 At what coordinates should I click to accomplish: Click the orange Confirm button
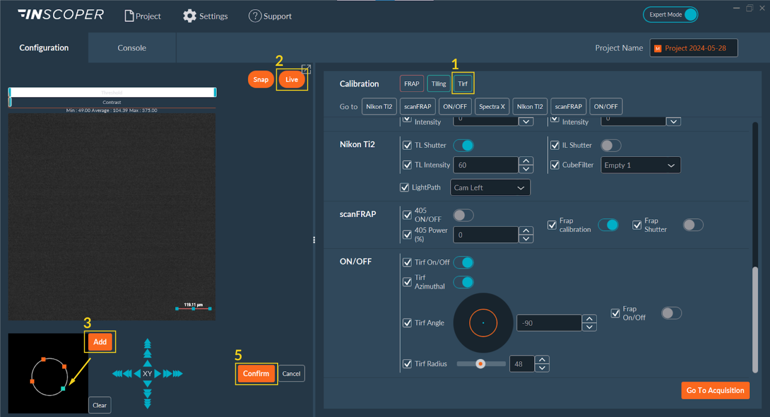tap(256, 374)
